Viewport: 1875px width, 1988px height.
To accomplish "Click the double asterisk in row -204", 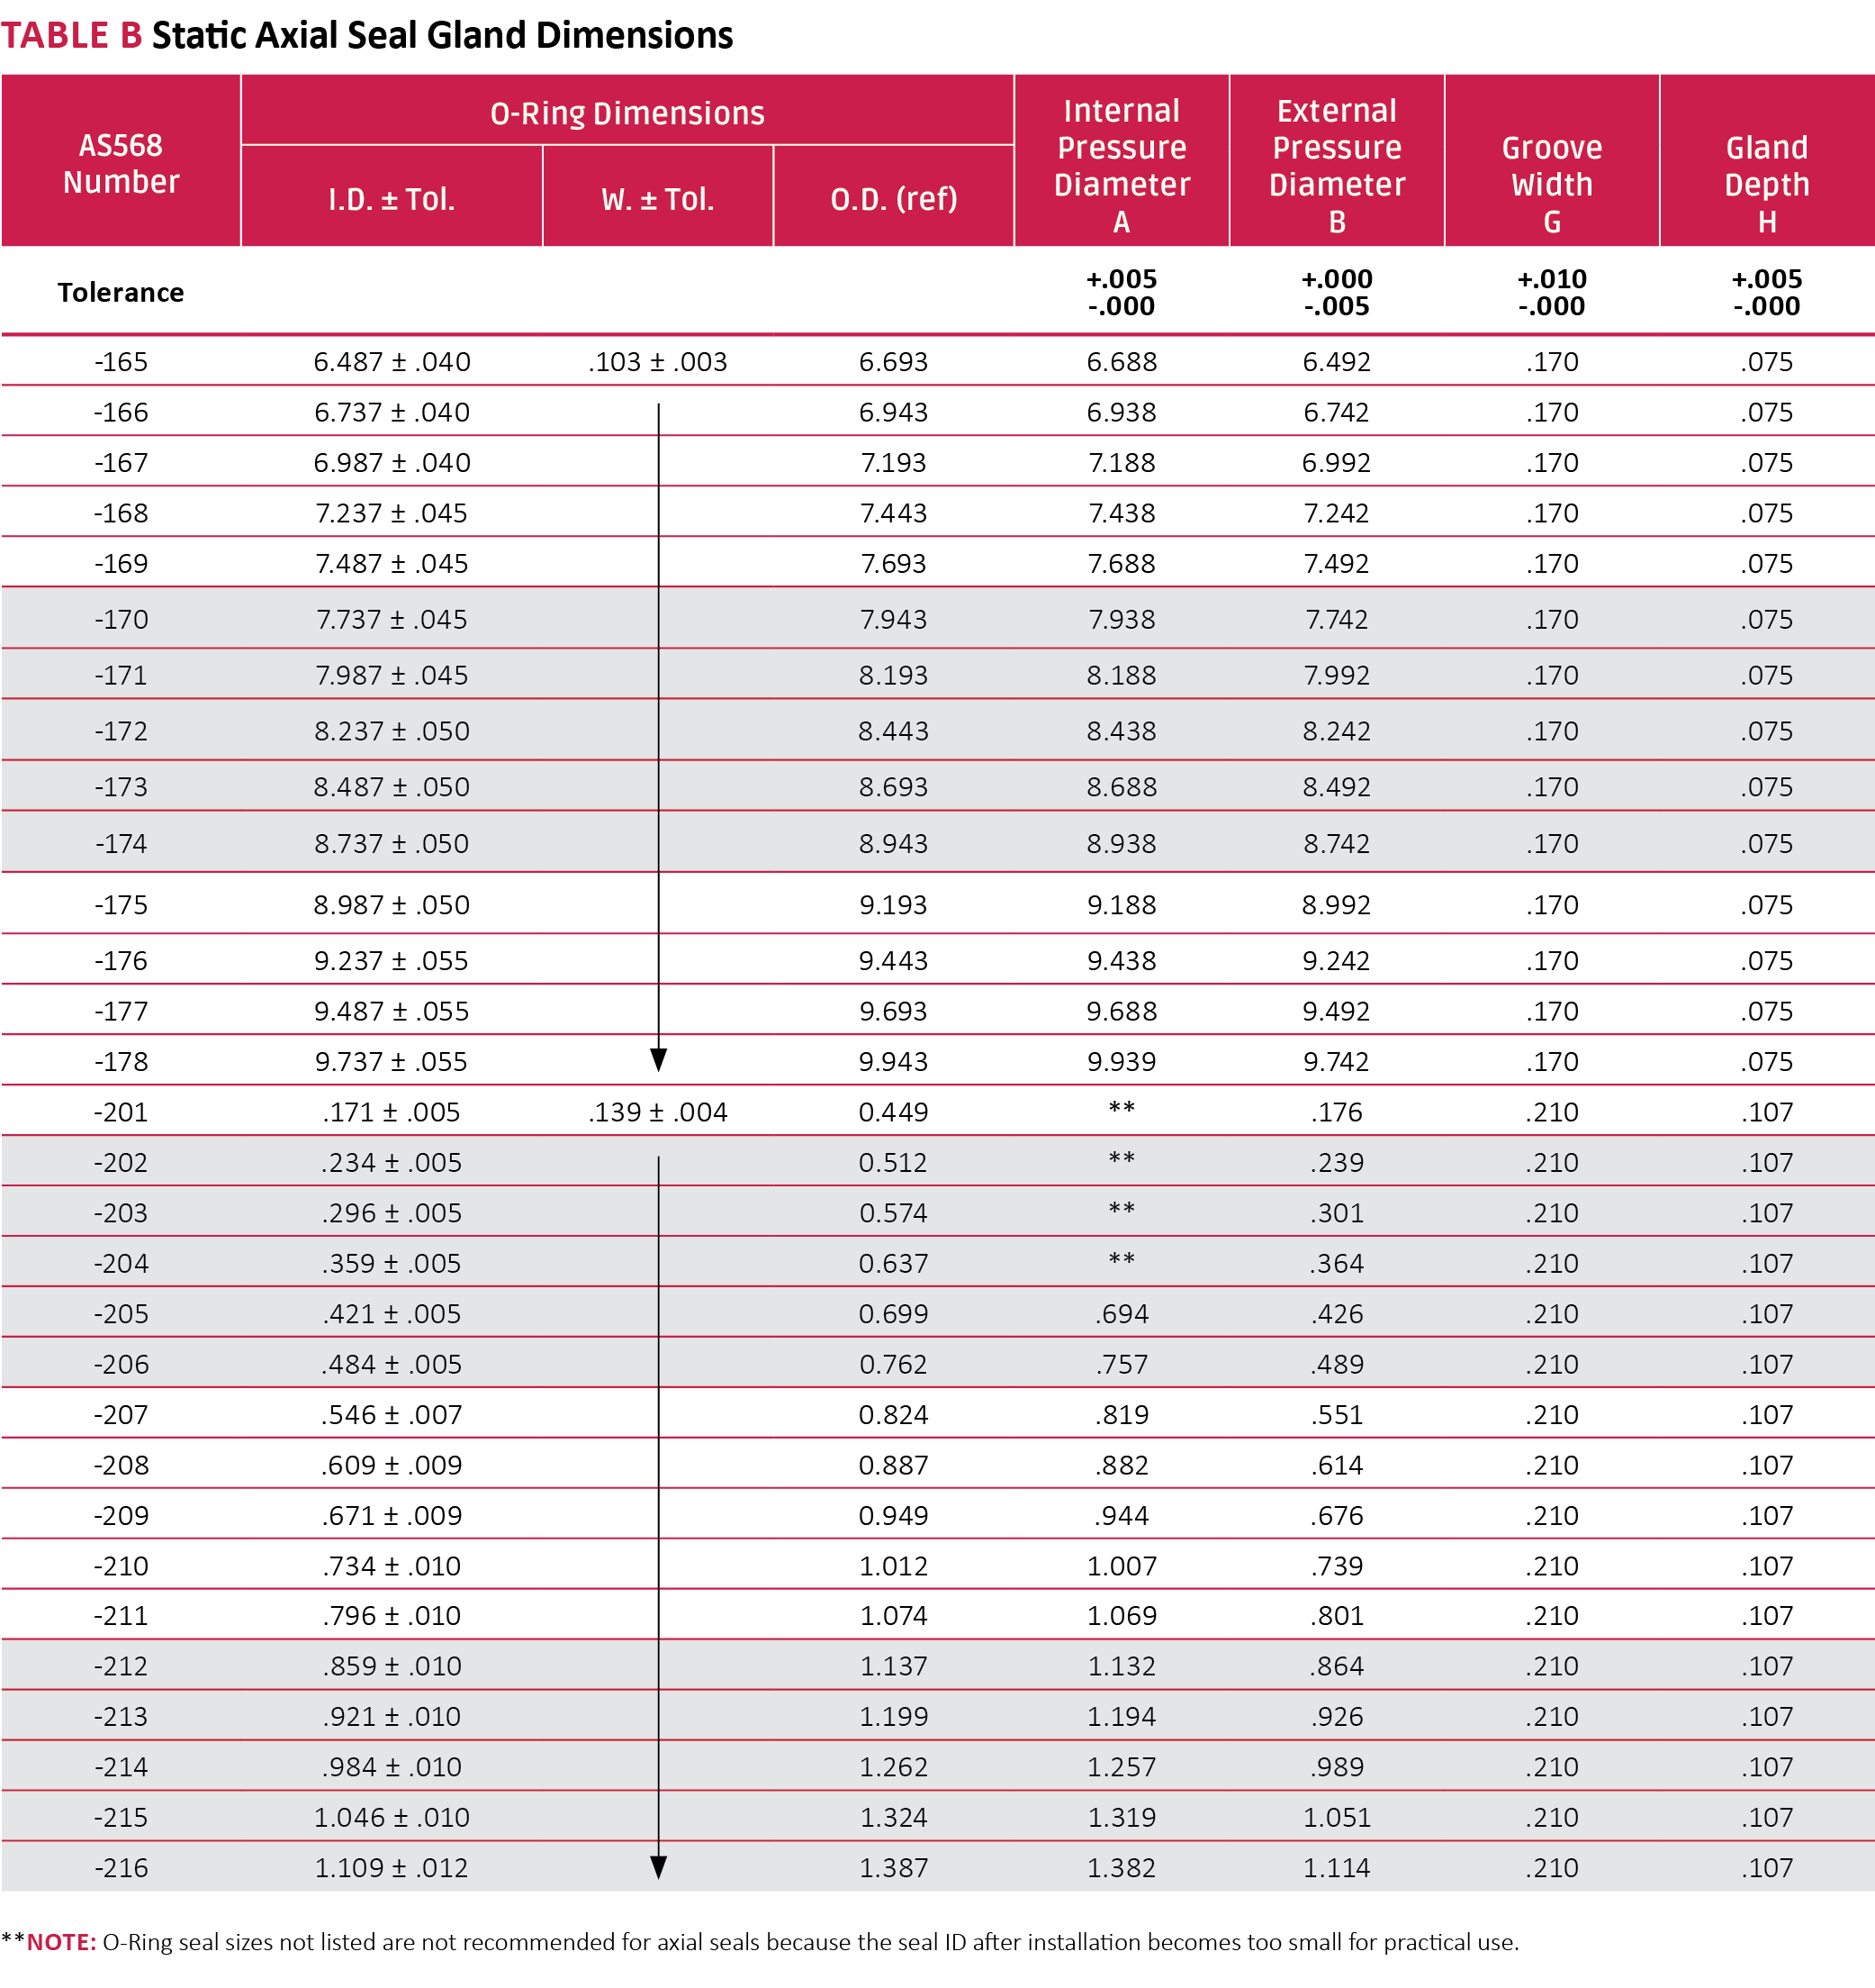I will 1122,1260.
